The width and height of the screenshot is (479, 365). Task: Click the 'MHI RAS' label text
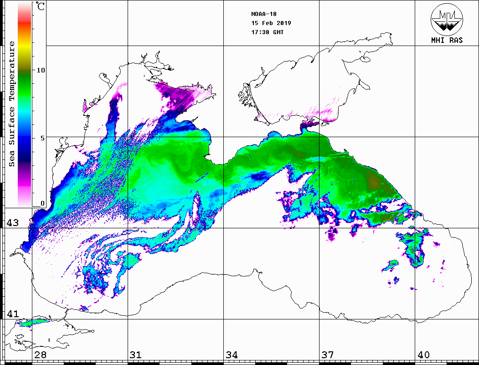pos(447,40)
